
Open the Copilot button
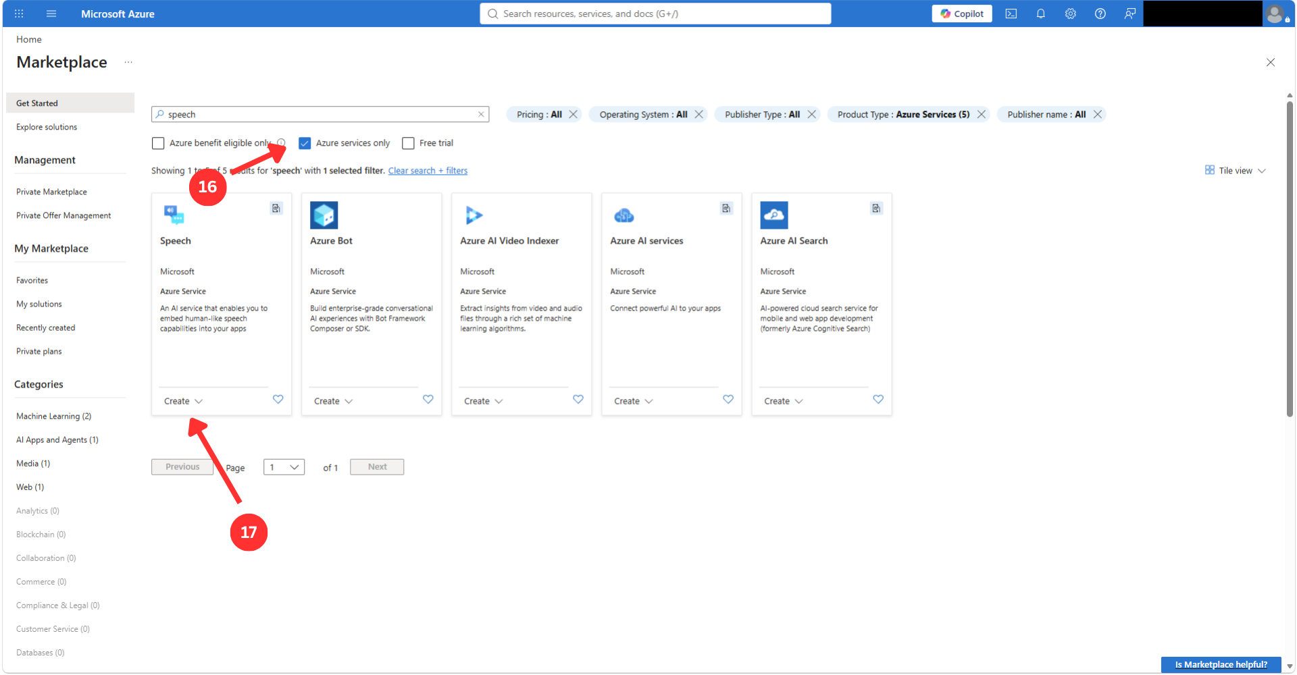click(x=962, y=13)
